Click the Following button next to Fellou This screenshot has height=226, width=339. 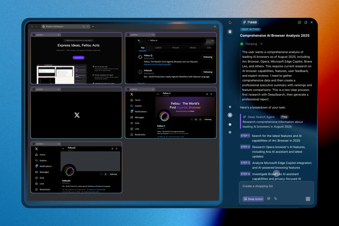click(207, 57)
